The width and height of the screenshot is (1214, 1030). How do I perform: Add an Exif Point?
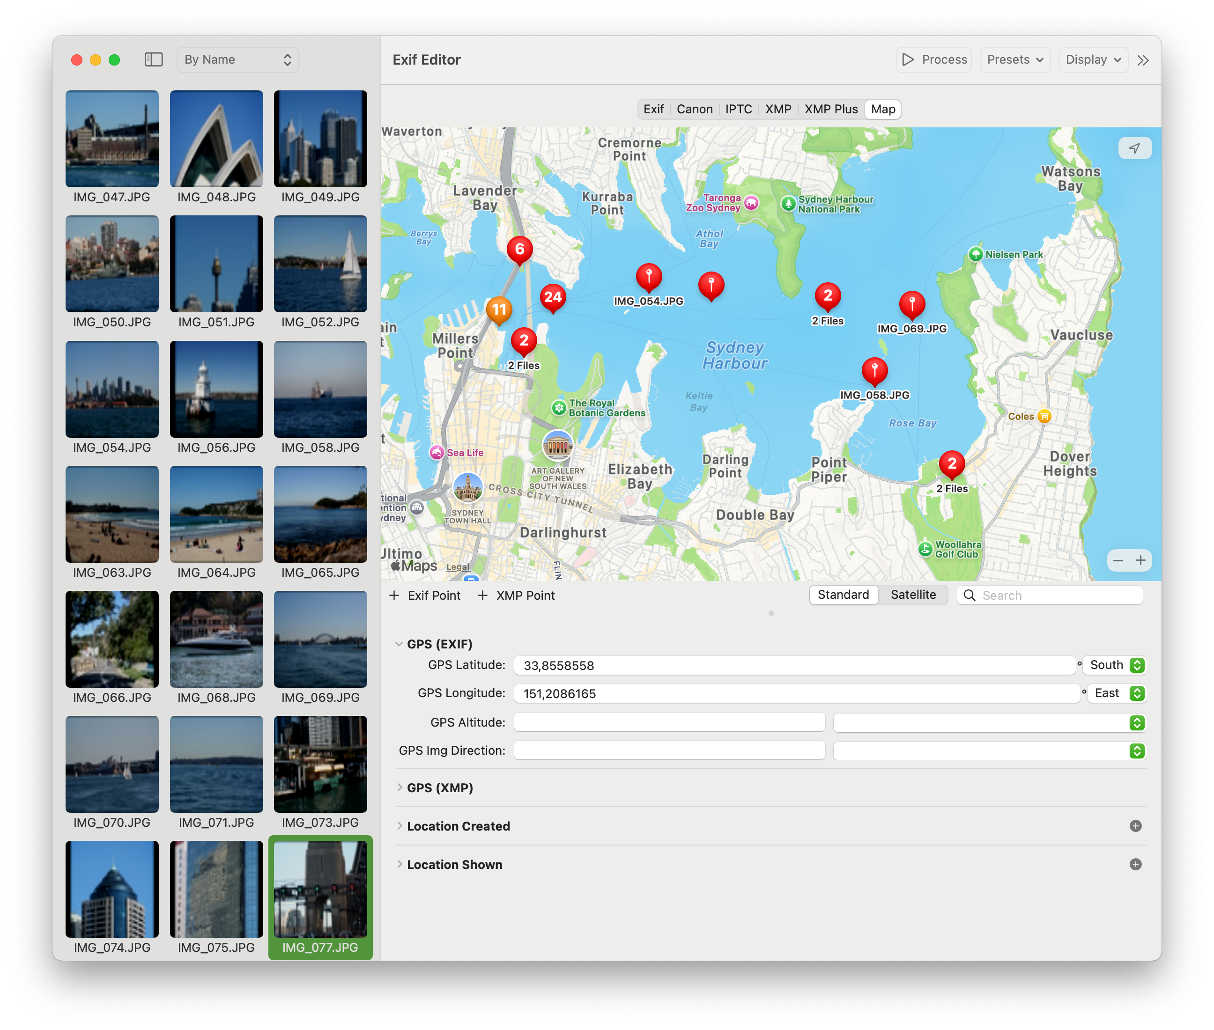coord(425,596)
